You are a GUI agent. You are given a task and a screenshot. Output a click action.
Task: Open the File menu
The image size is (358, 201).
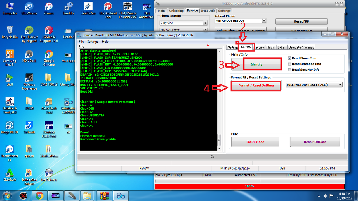click(81, 42)
